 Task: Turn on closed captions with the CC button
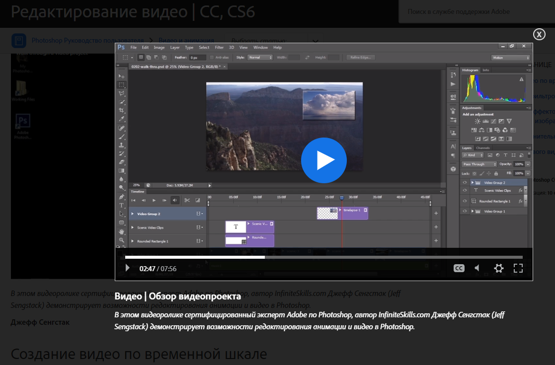click(459, 268)
